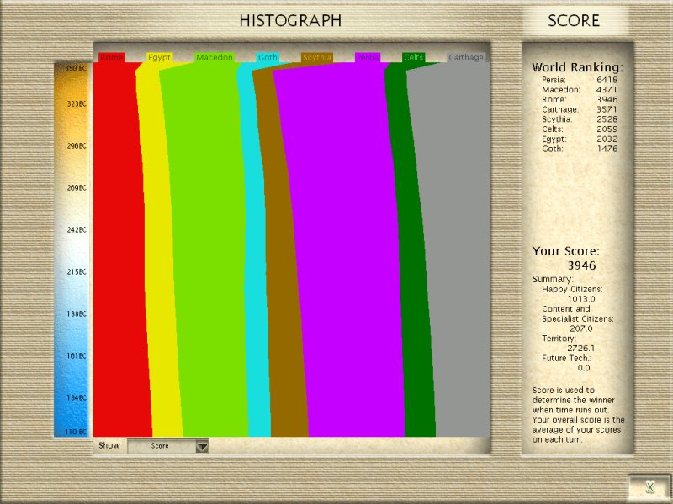
Task: Open the Show dropdown arrow
Action: (201, 446)
